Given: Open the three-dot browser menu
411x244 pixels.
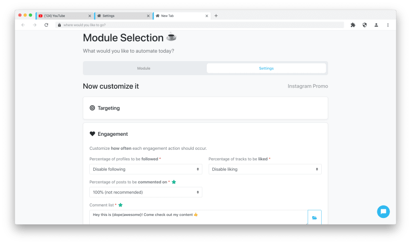Looking at the screenshot, I should [388, 25].
